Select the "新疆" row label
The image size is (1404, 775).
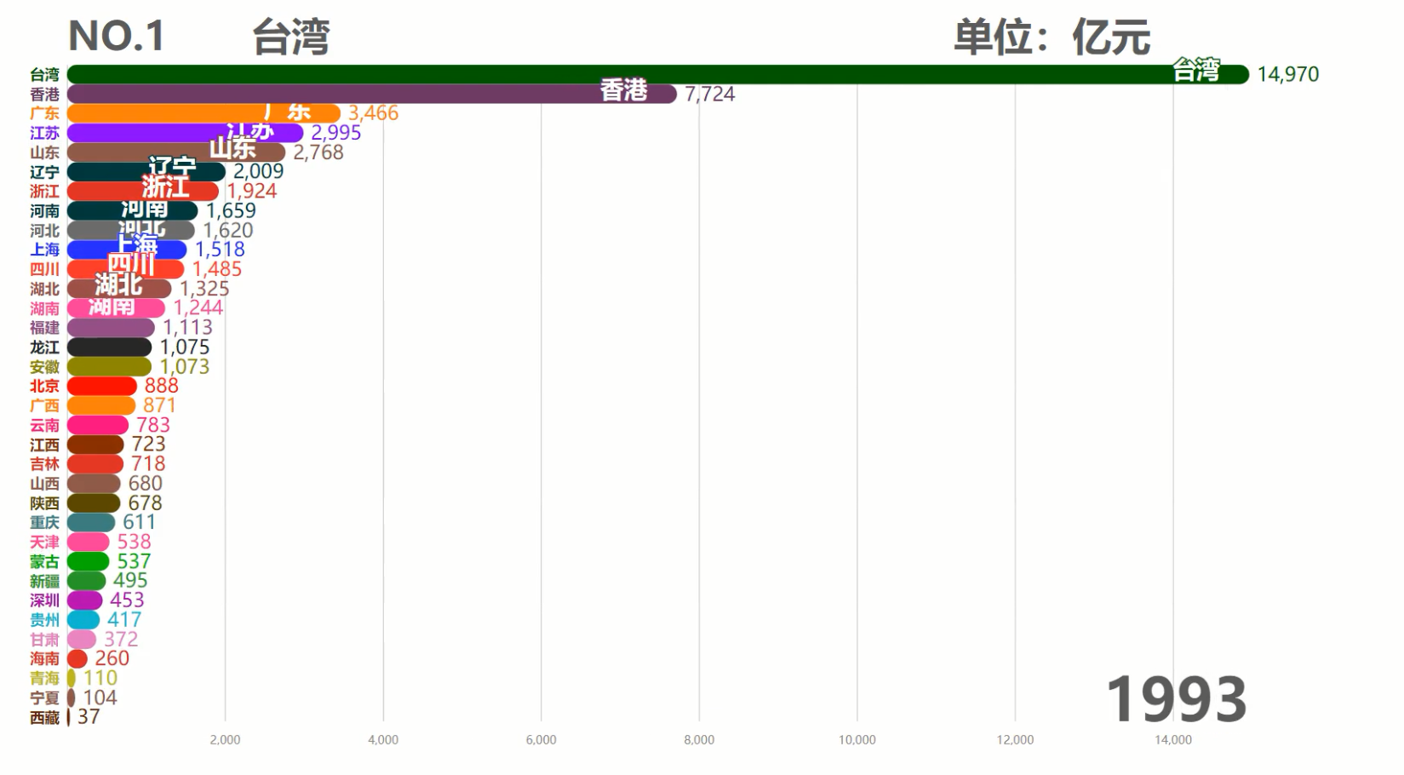pyautogui.click(x=45, y=581)
